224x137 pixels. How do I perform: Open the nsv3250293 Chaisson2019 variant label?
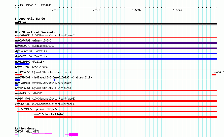pyautogui.click(x=73, y=77)
